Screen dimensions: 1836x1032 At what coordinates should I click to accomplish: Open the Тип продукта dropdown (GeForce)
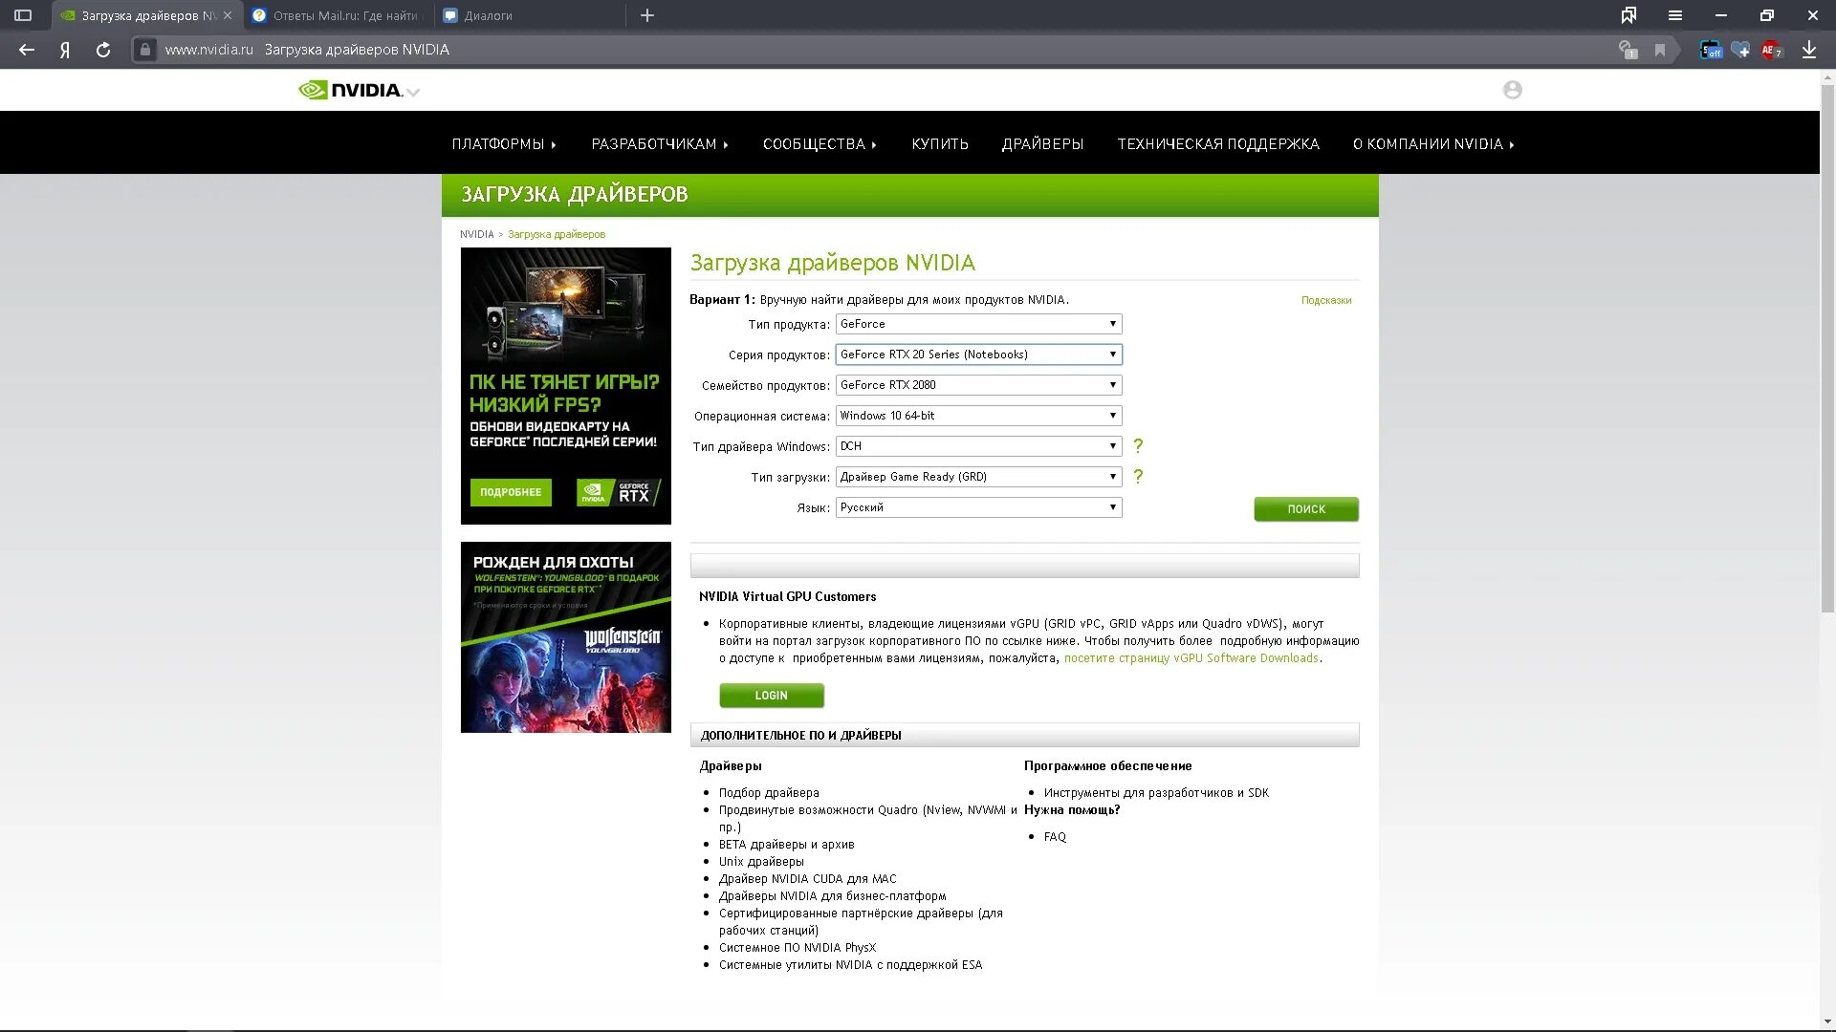978,324
